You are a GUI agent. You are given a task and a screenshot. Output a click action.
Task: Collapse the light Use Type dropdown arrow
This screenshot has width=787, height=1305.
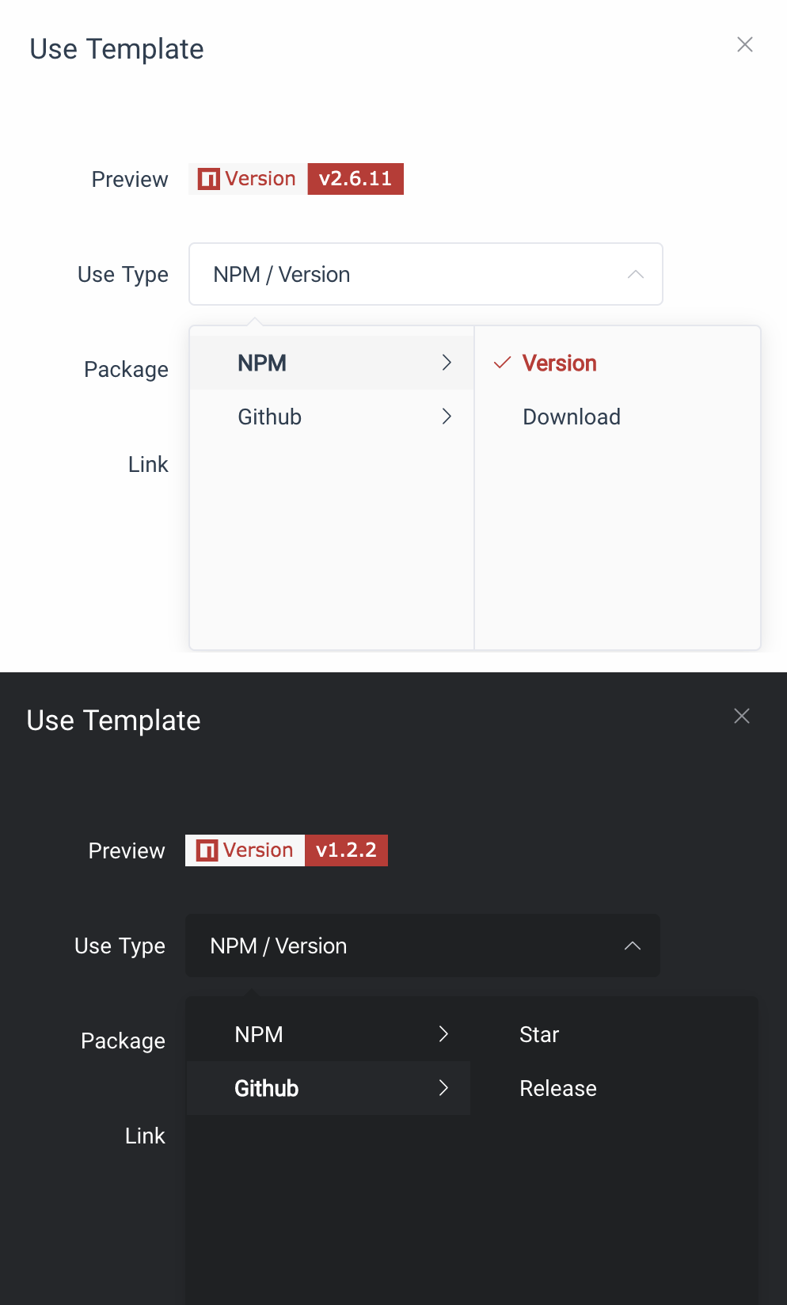point(635,274)
